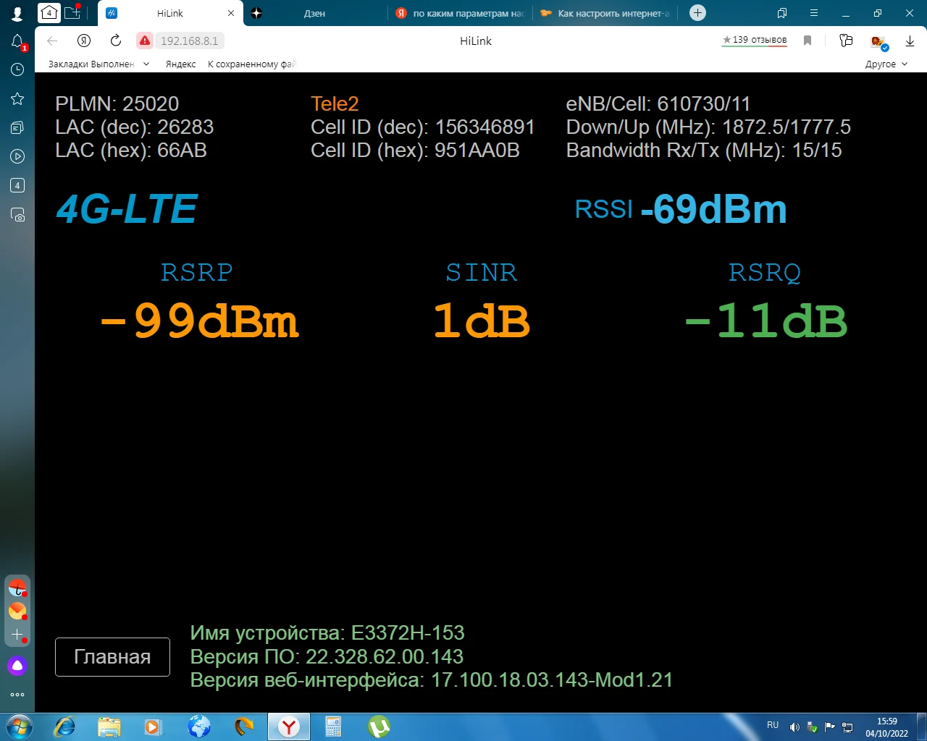Show the "139 отзывов" site reviews
927x741 pixels.
(755, 40)
